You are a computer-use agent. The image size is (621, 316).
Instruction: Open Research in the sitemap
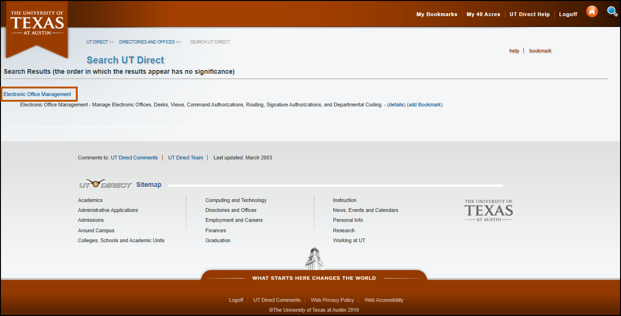click(x=344, y=230)
